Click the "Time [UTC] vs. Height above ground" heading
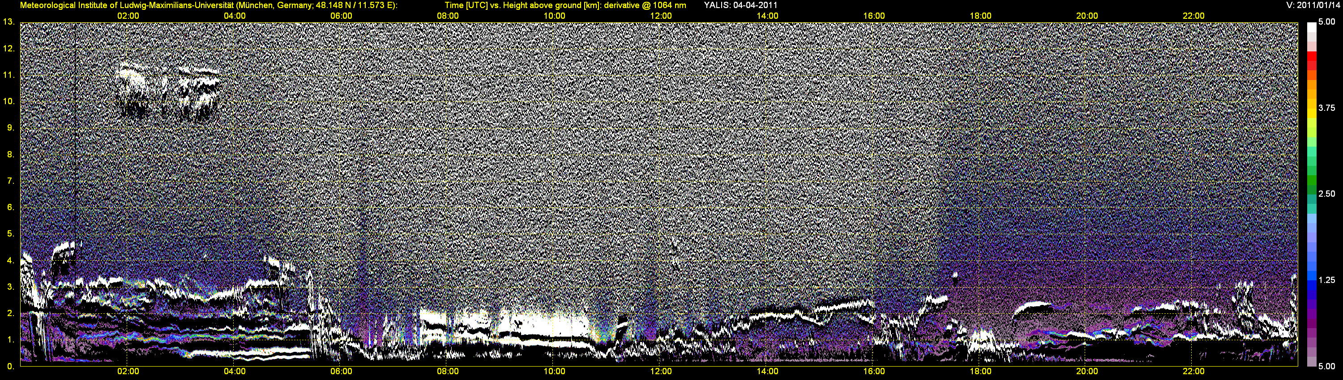Viewport: 1343px width, 380px height. [x=565, y=5]
